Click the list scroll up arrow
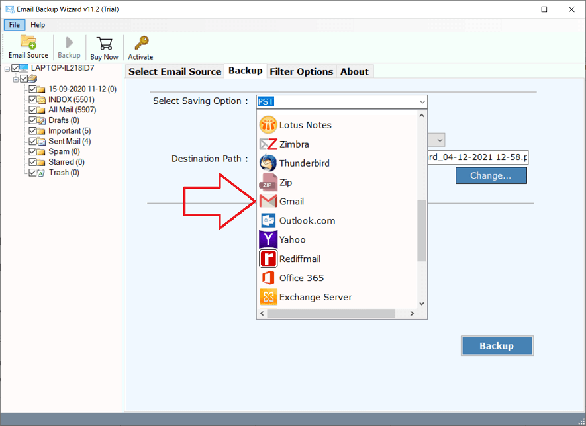 (422, 116)
